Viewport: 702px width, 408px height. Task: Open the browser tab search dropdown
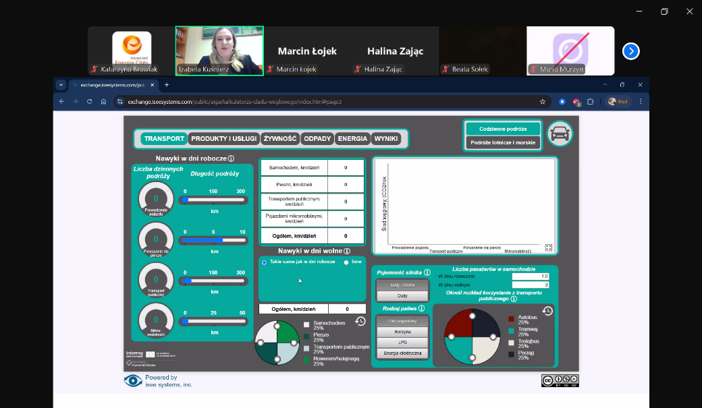[61, 85]
